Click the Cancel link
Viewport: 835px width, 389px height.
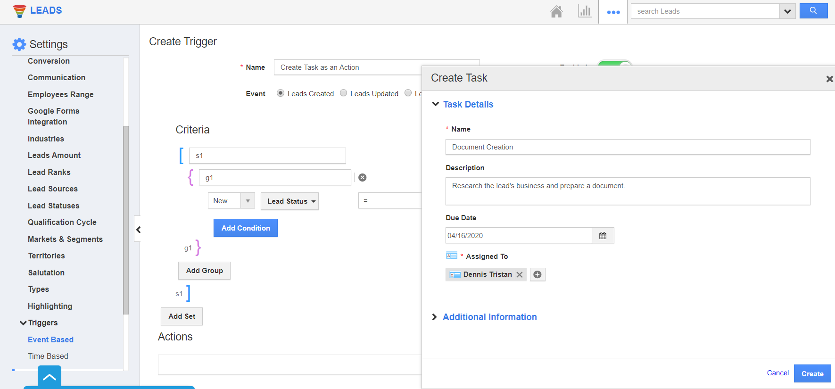(x=777, y=373)
